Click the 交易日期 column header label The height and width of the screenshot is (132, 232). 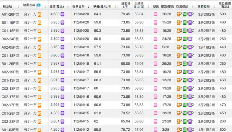pos(78,7)
